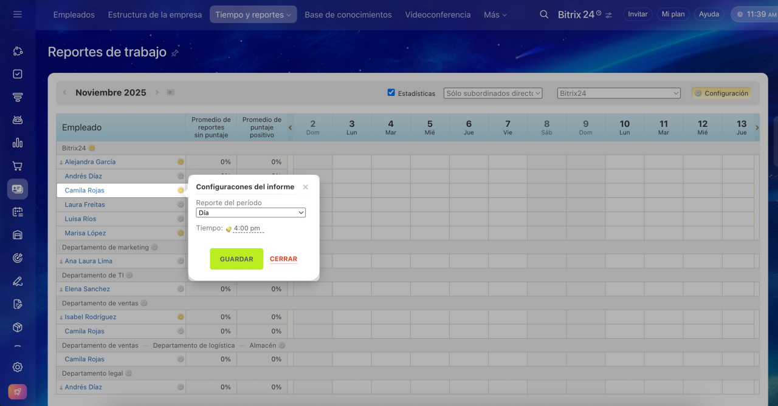Click the shopping cart icon in sidebar
Image resolution: width=778 pixels, height=406 pixels.
tap(18, 166)
